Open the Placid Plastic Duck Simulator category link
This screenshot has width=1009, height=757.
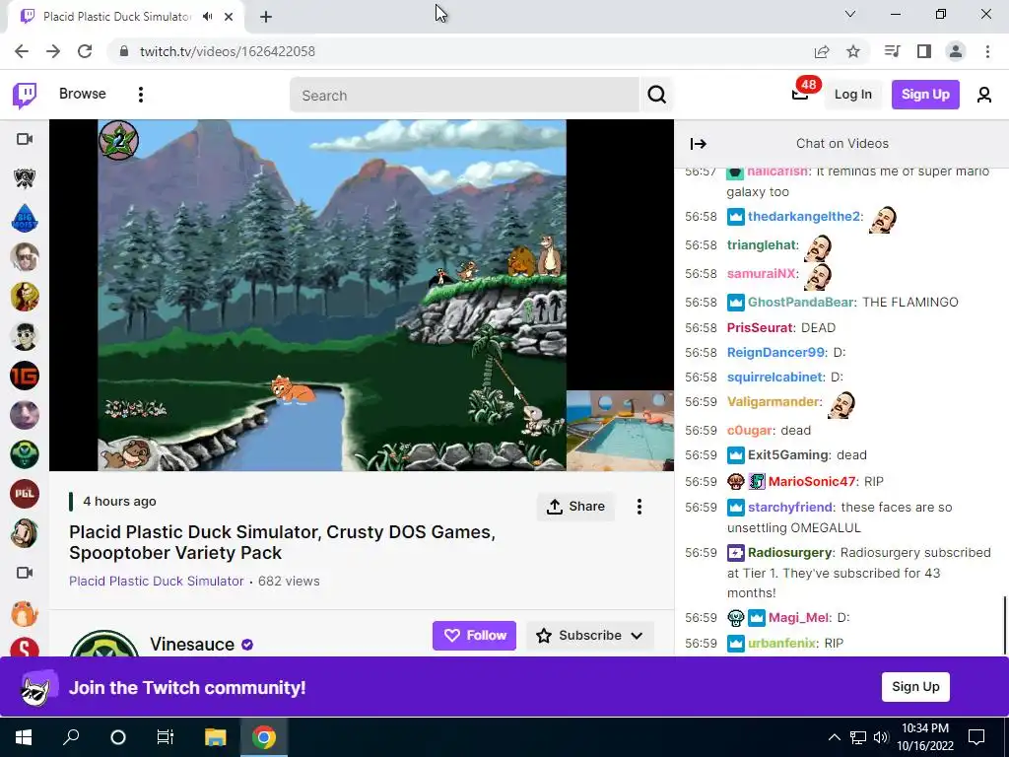pos(157,582)
